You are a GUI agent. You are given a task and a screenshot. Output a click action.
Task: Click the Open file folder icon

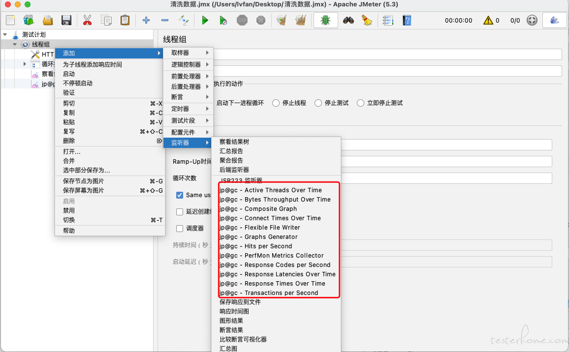coord(48,20)
